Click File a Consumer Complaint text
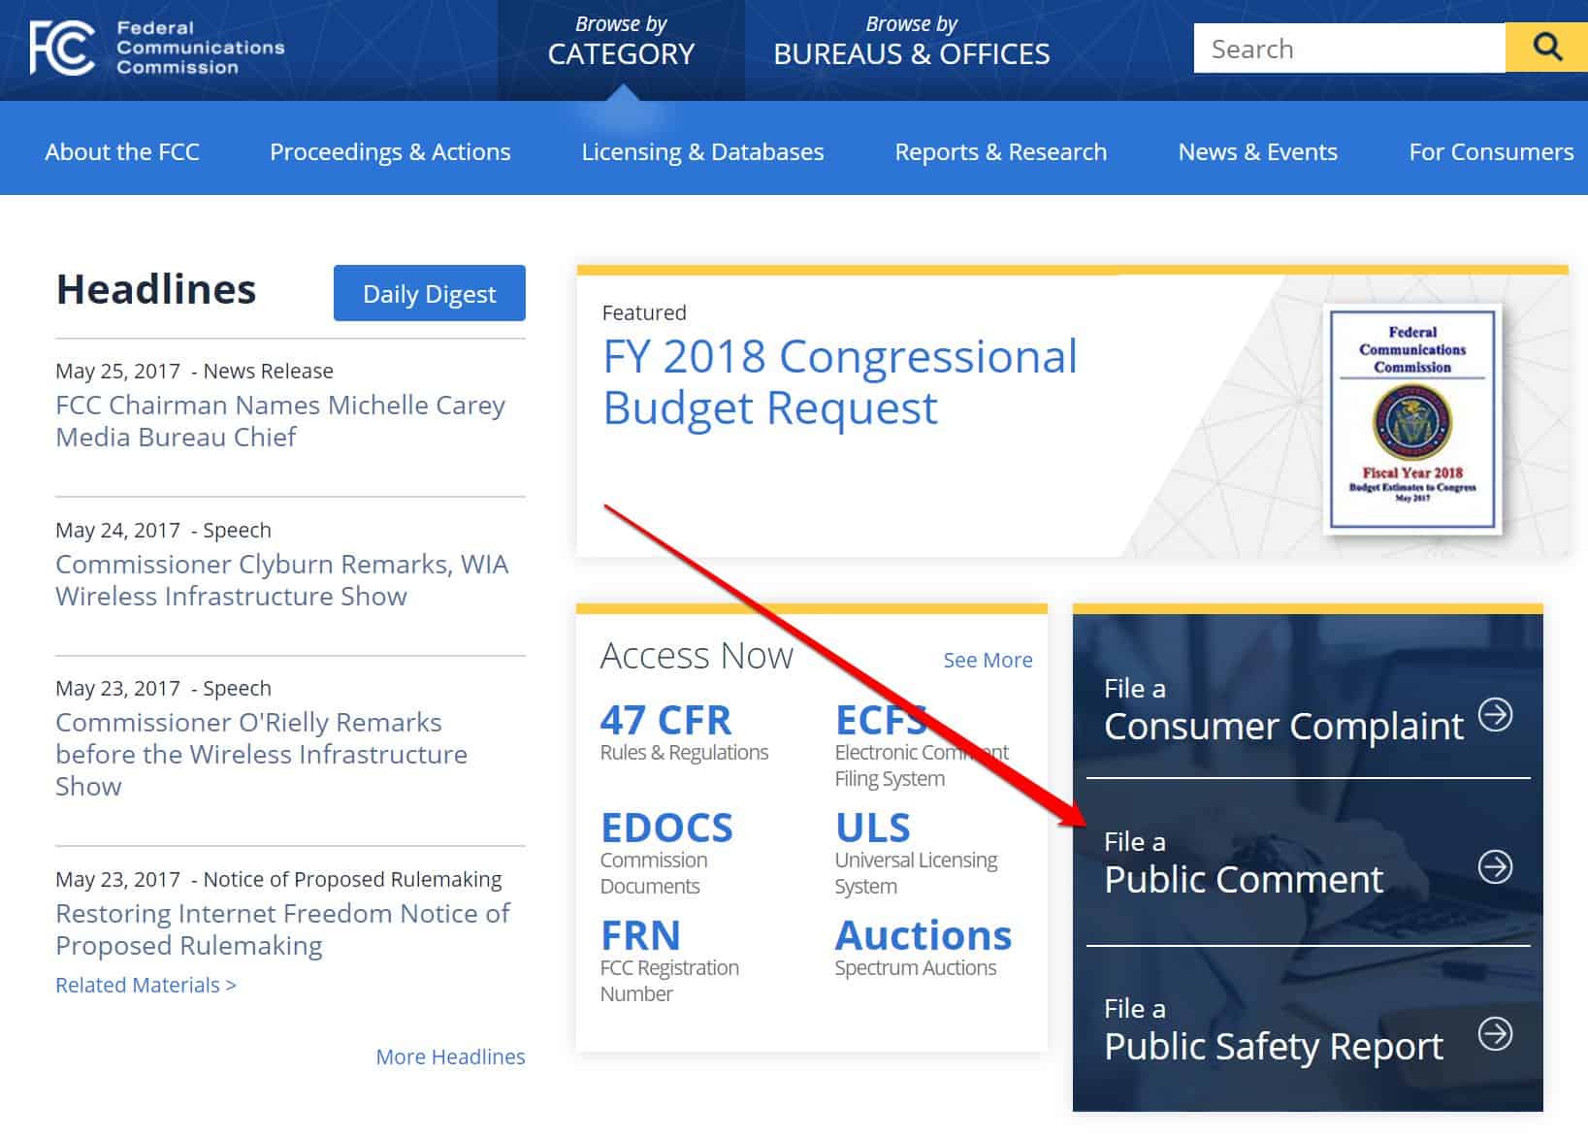The image size is (1588, 1138). pos(1283,711)
